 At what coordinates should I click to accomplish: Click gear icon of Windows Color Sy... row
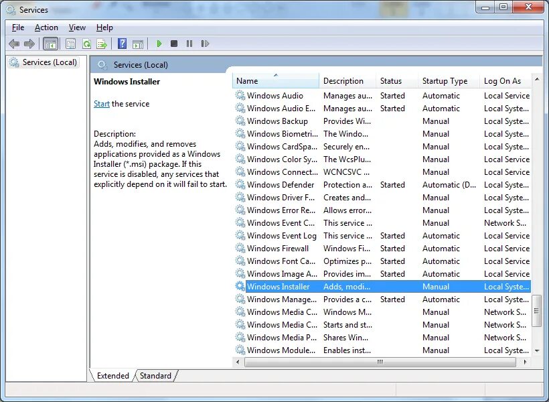240,159
